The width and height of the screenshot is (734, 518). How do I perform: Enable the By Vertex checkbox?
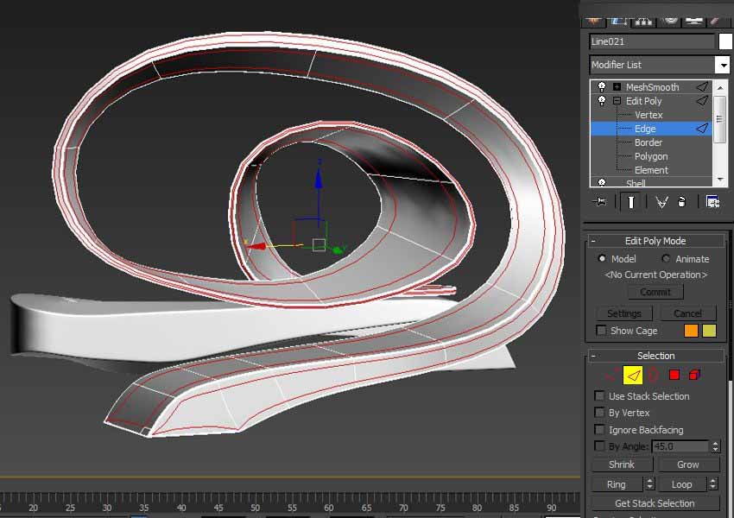pos(599,413)
